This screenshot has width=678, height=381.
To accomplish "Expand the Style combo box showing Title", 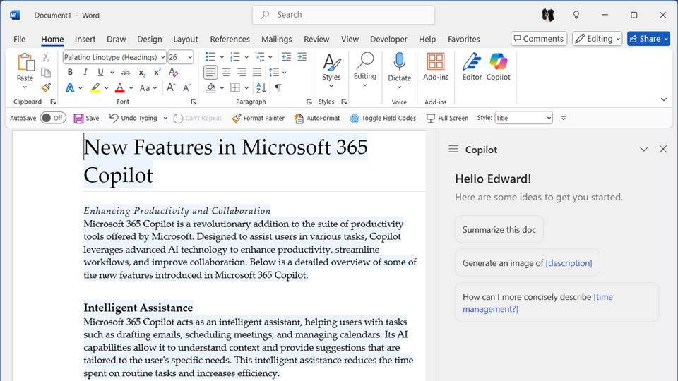I will 547,119.
